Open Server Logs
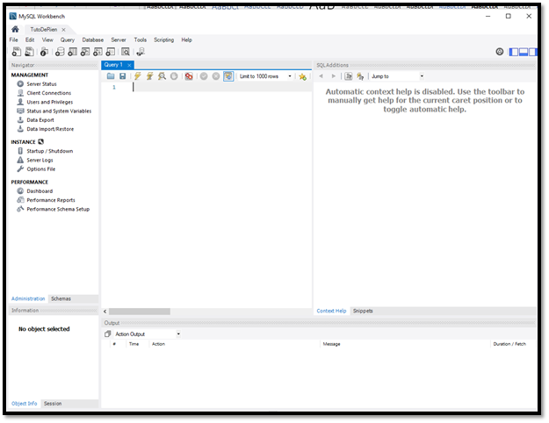 tap(40, 161)
